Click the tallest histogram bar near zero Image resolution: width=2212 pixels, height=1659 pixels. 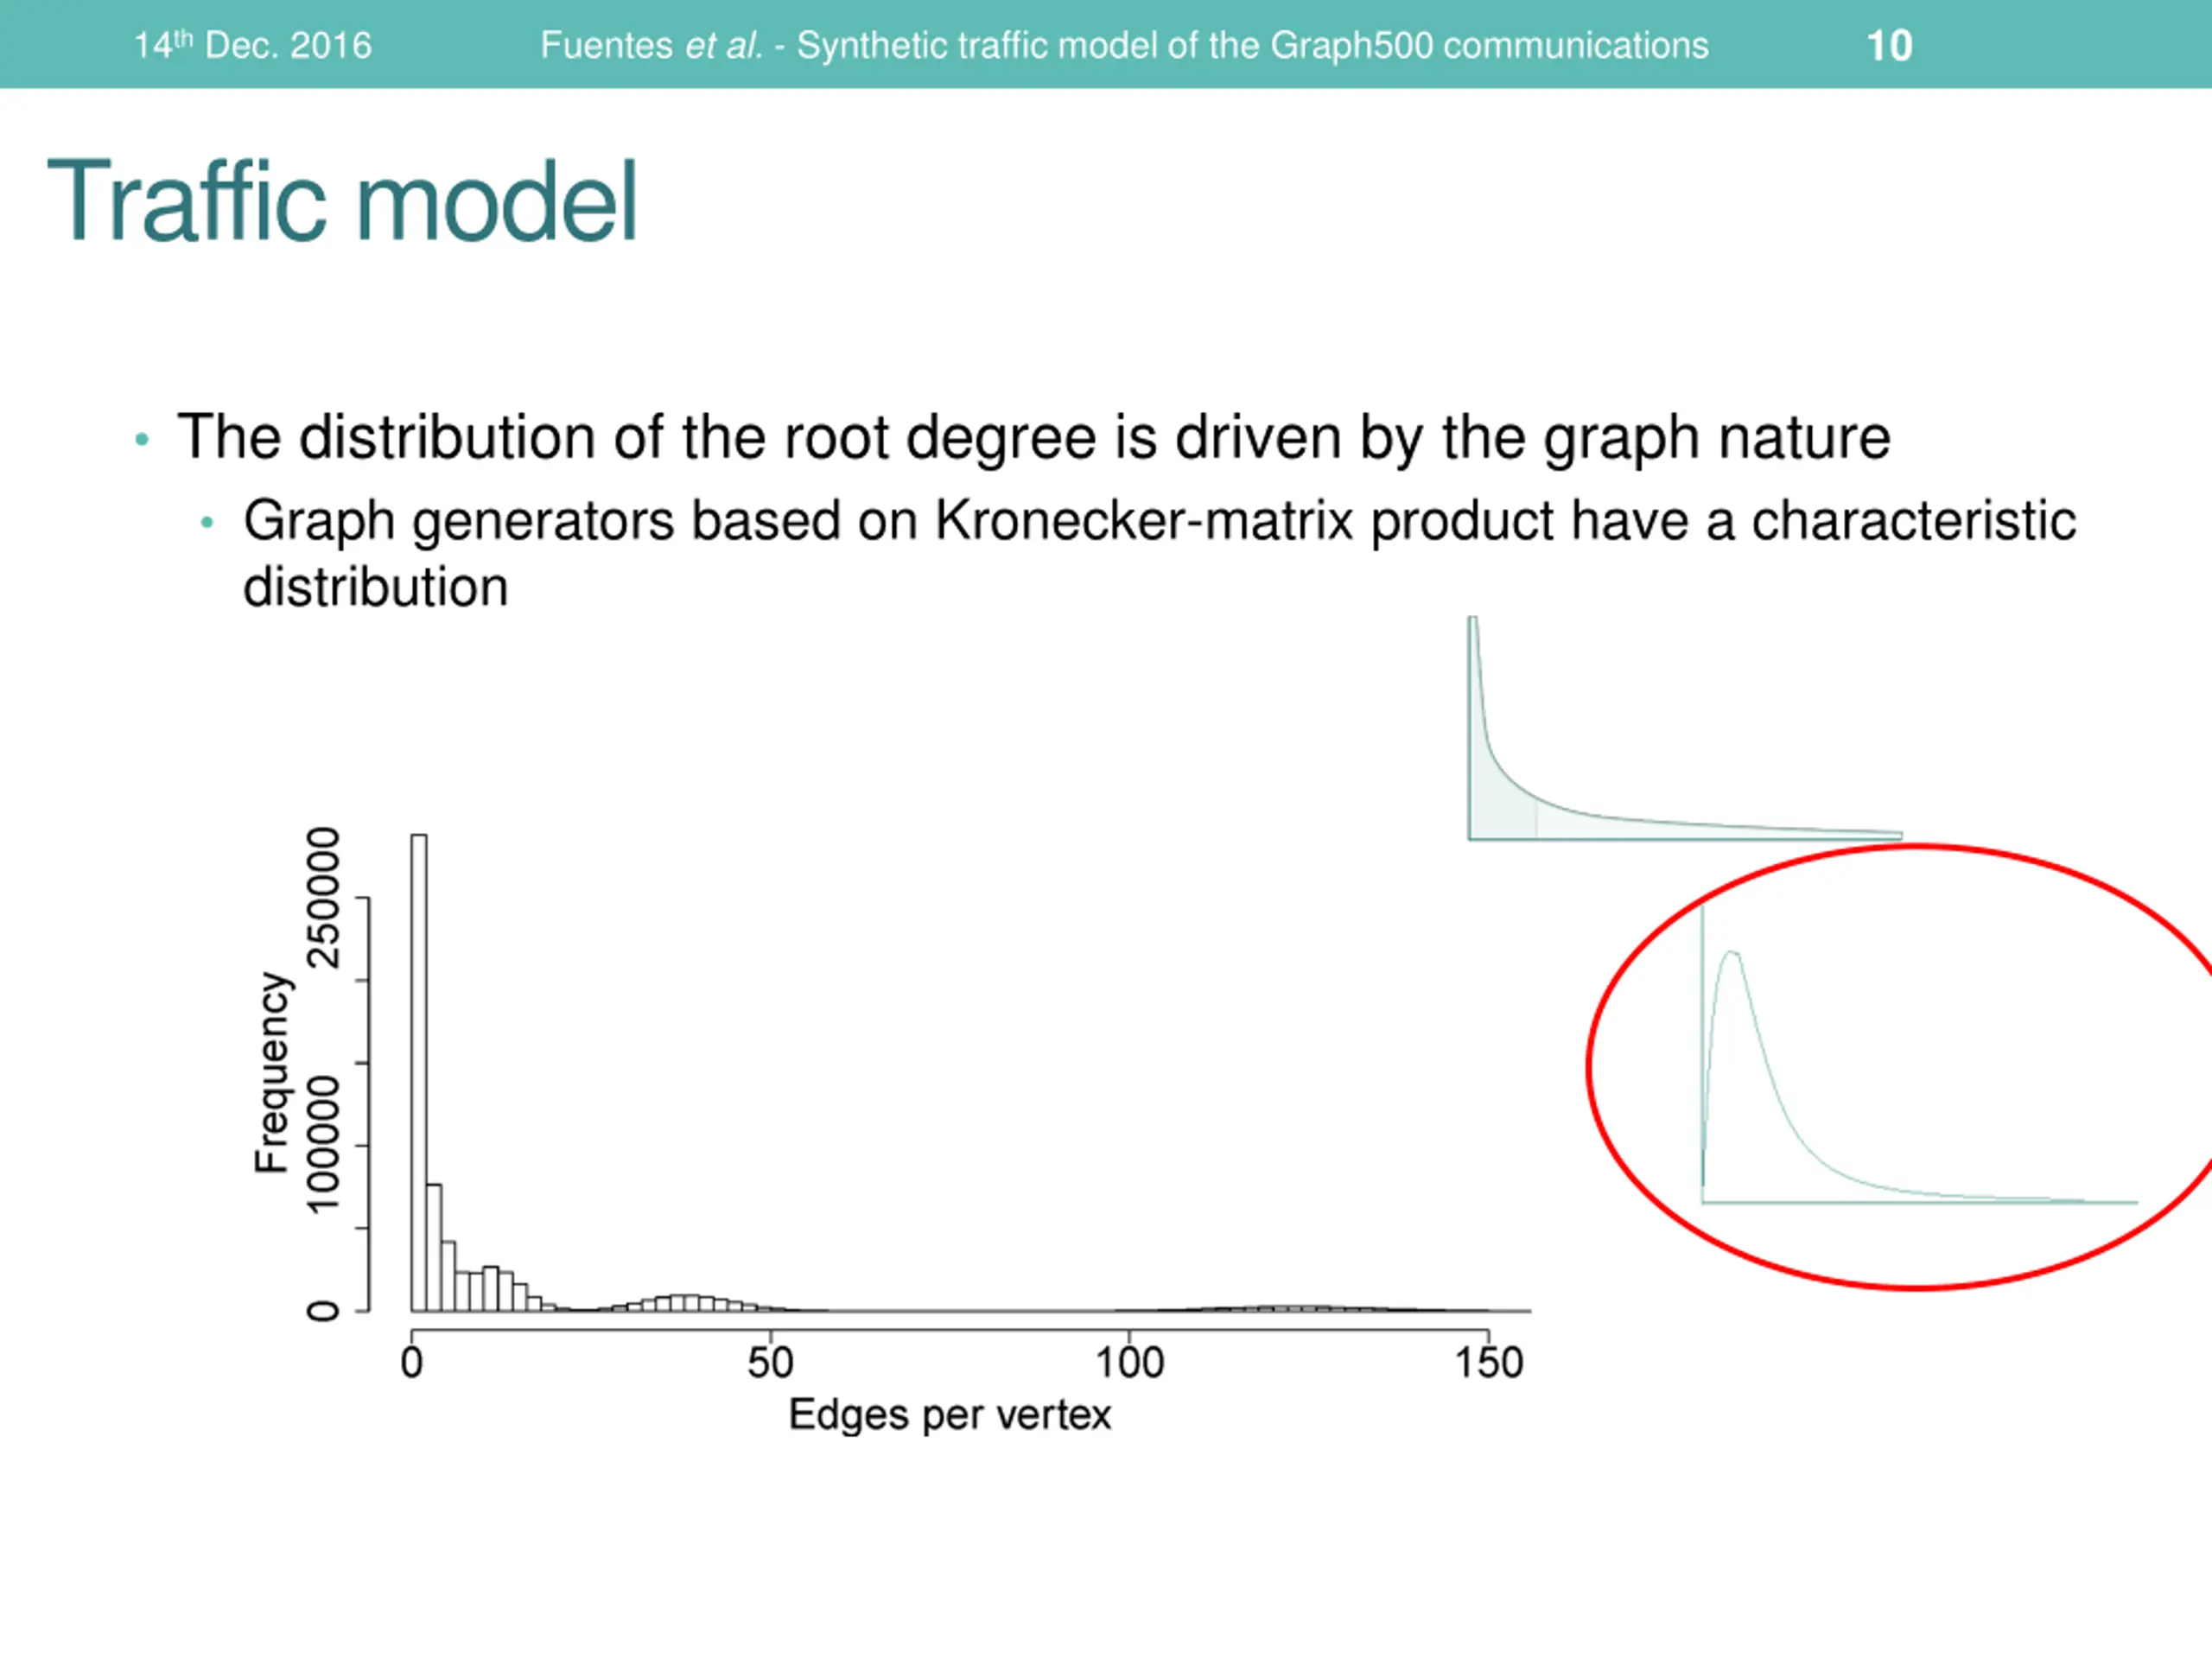click(x=419, y=1072)
